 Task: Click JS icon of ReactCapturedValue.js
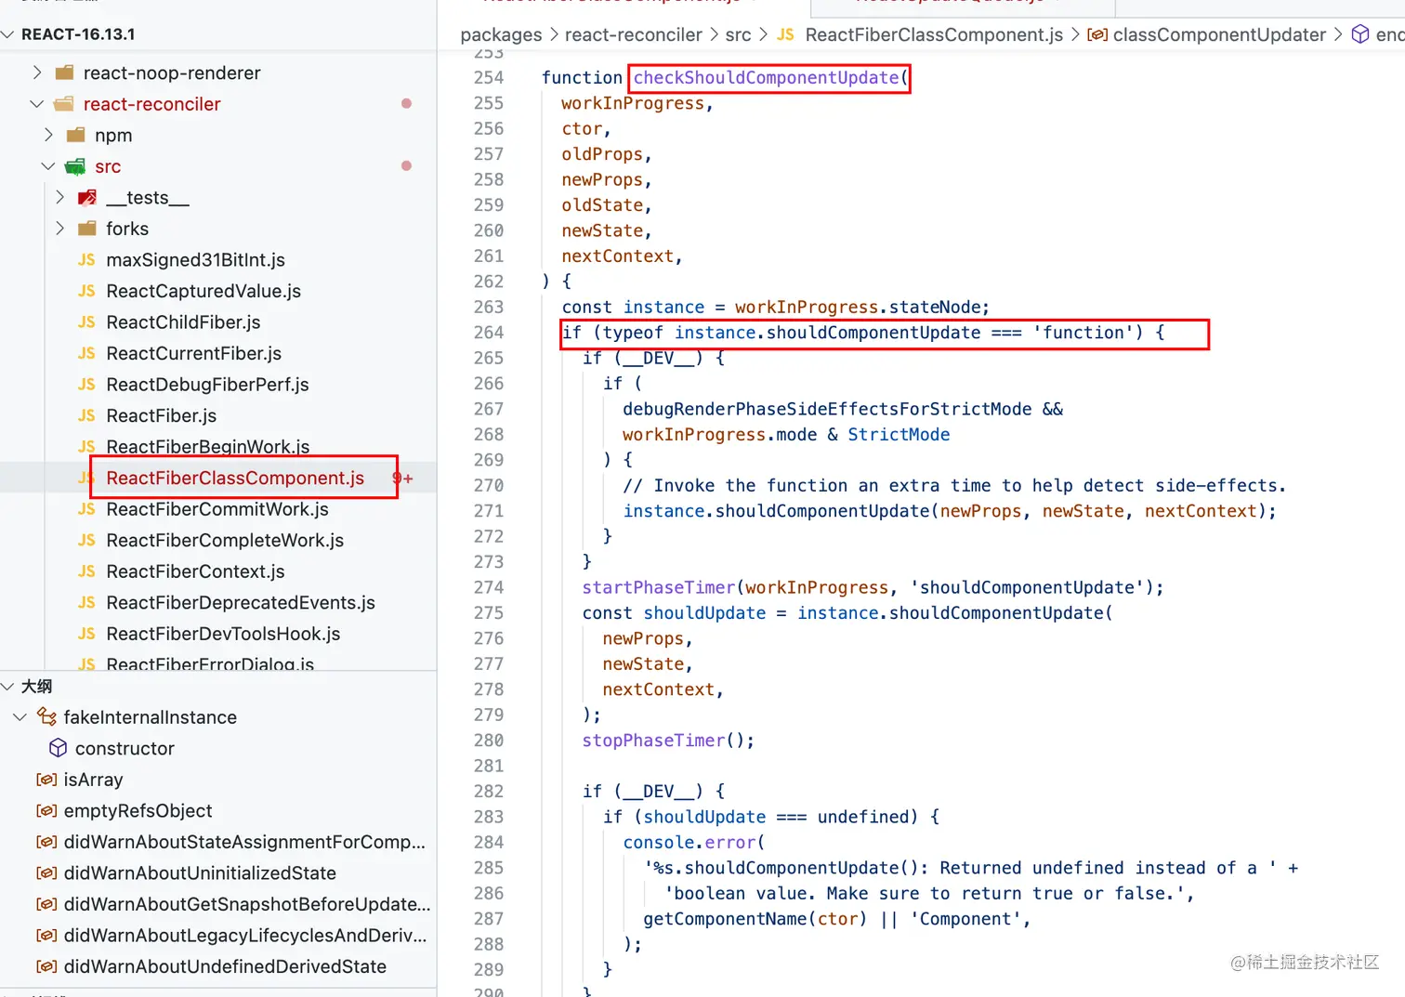pos(86,291)
